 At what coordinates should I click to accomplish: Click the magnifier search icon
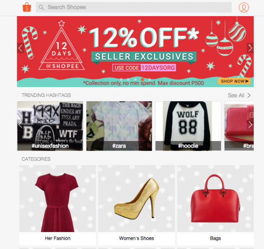click(41, 7)
